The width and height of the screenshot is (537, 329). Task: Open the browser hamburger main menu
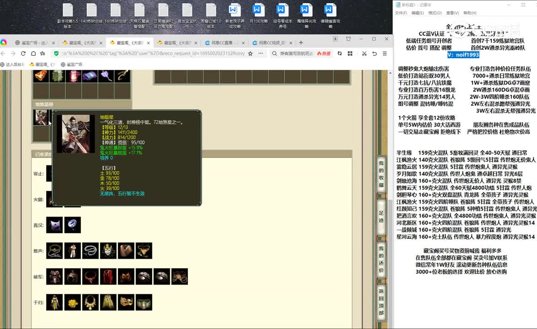[x=385, y=53]
